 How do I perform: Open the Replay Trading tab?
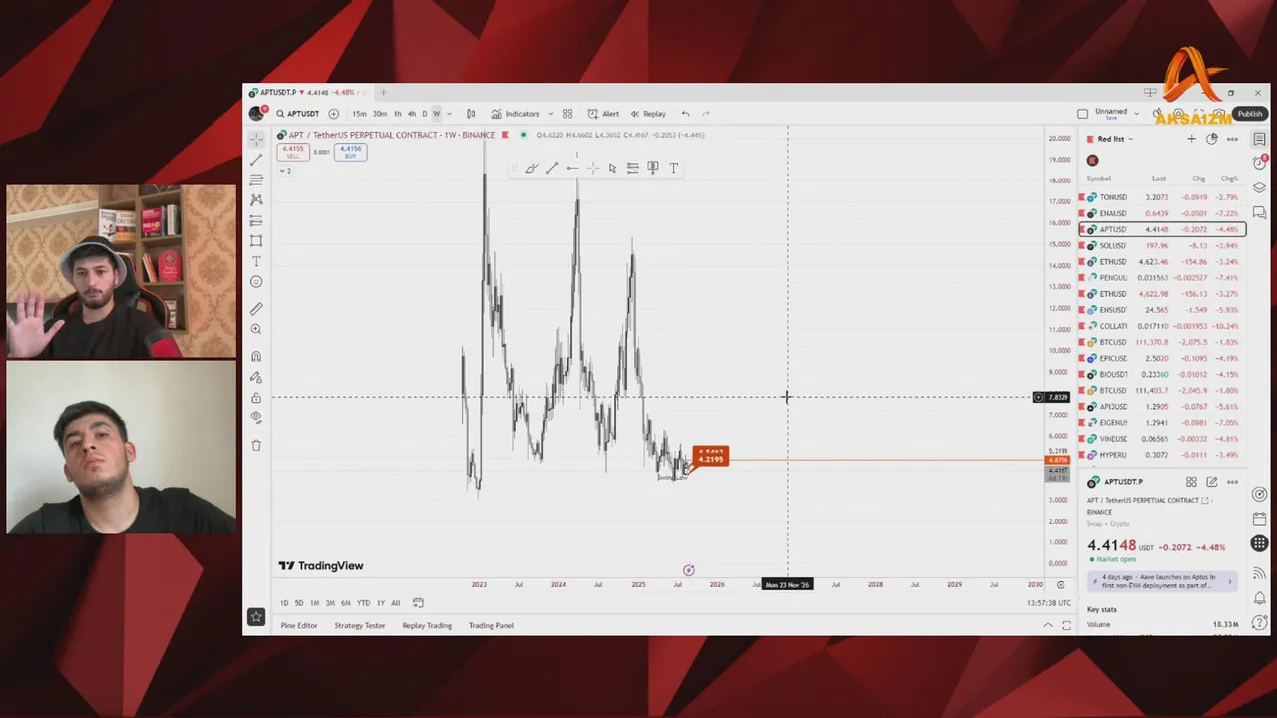pyautogui.click(x=427, y=626)
